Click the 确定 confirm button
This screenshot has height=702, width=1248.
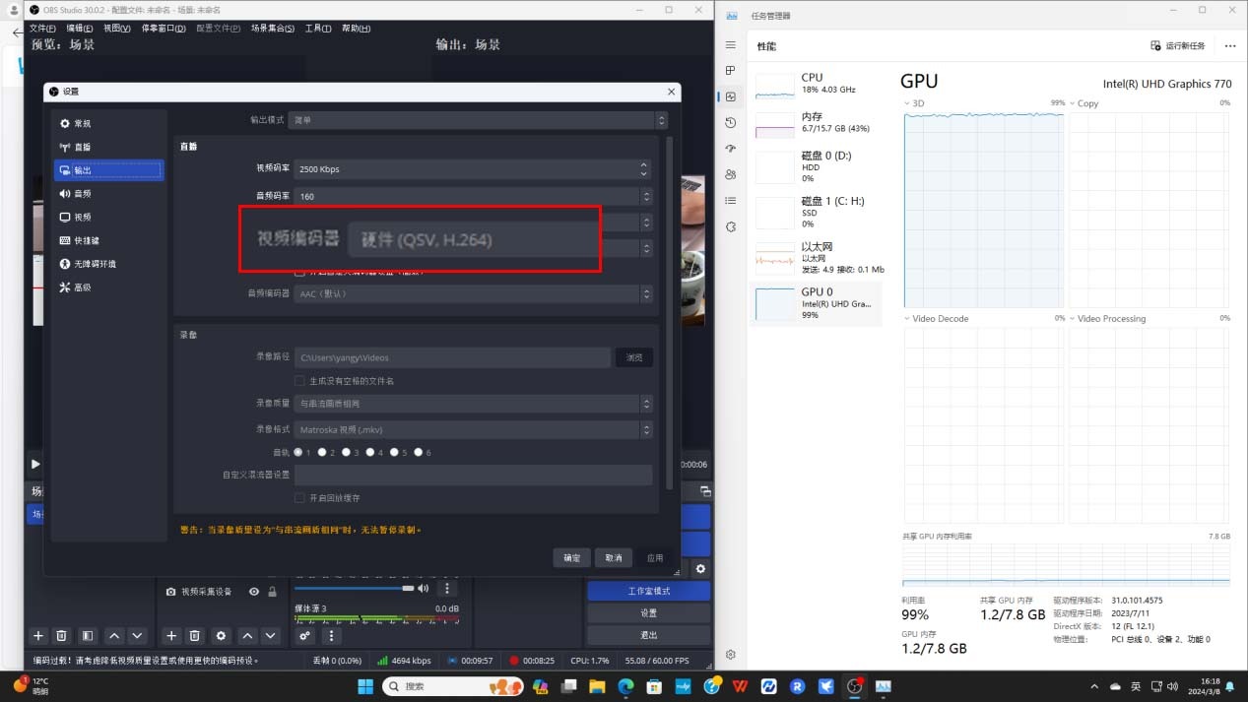pyautogui.click(x=571, y=558)
